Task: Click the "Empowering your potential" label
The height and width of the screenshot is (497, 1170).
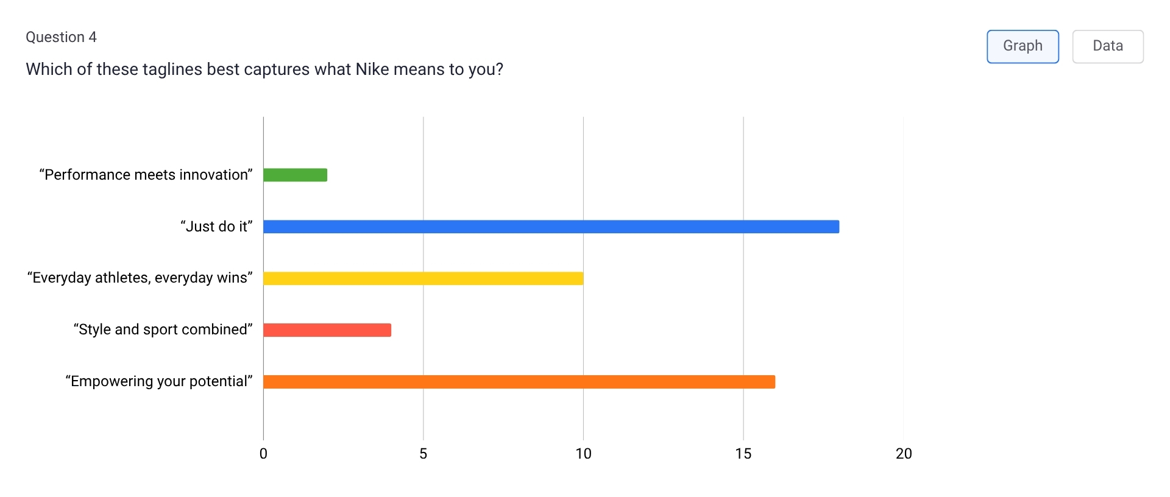Action: coord(159,381)
